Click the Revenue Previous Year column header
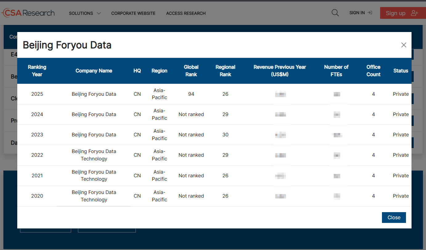Screen dimensions: 426x250 280,71
